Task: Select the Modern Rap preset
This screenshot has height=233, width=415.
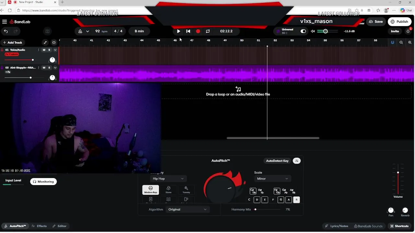Action: (150, 190)
